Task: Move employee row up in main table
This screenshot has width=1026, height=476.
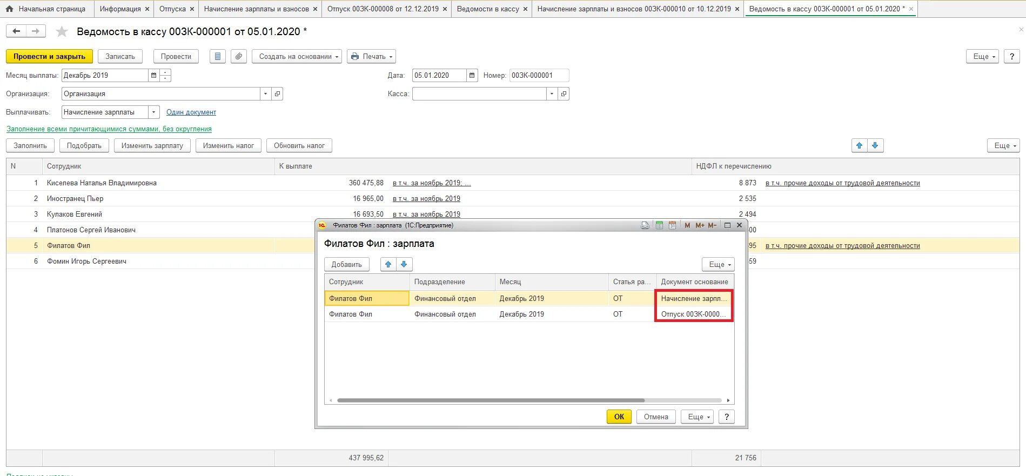Action: pyautogui.click(x=860, y=145)
